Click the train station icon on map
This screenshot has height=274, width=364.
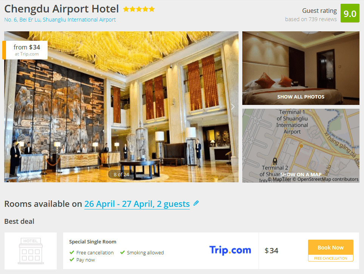(x=275, y=161)
